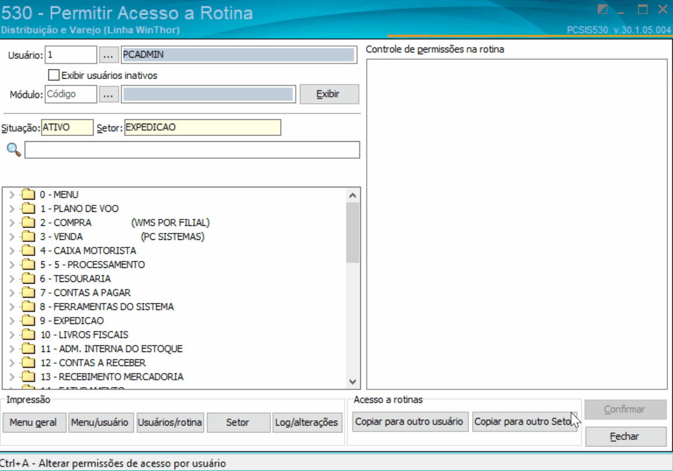Click the Usuário code input field
The width and height of the screenshot is (673, 471).
point(71,55)
